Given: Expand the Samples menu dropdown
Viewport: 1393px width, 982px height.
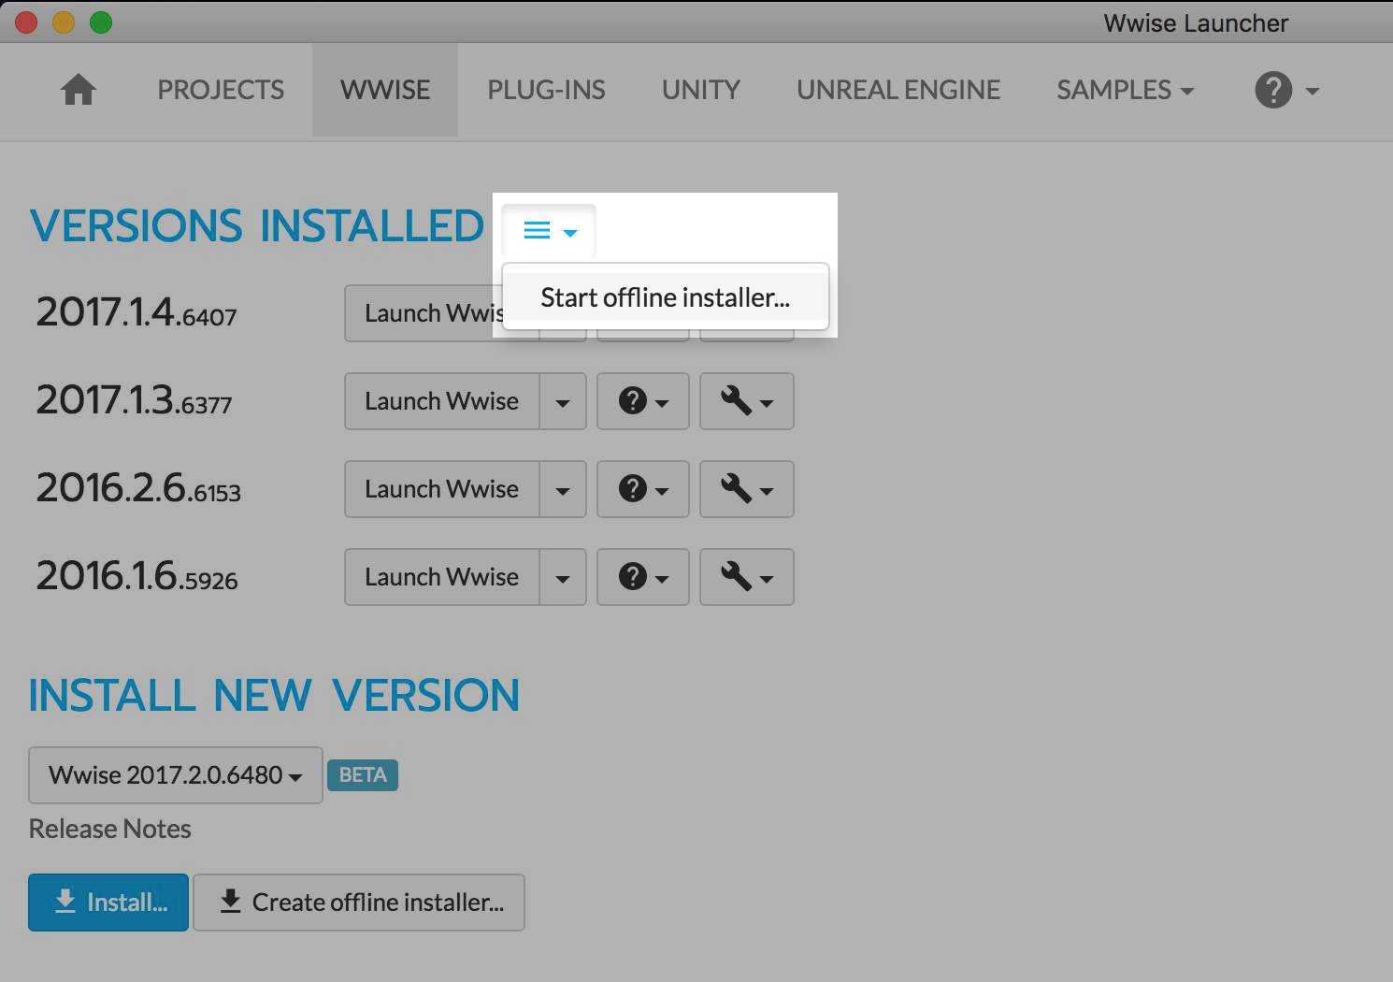Looking at the screenshot, I should click(1124, 90).
